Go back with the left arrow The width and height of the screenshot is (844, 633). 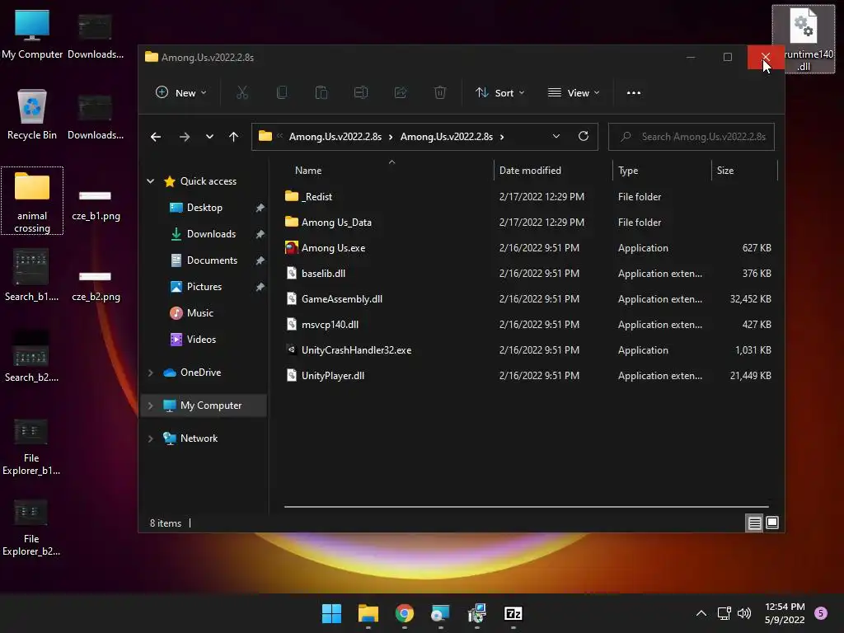click(x=156, y=137)
